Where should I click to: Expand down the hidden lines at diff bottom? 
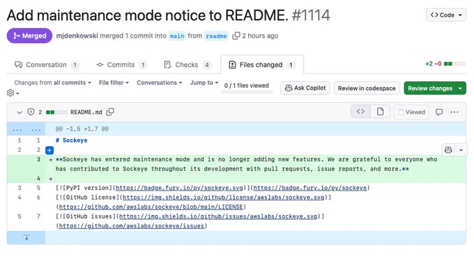26,237
